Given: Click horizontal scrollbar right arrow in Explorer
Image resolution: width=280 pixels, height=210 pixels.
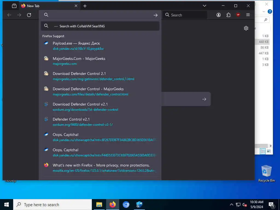Looking at the screenshot, I should [x=270, y=146].
